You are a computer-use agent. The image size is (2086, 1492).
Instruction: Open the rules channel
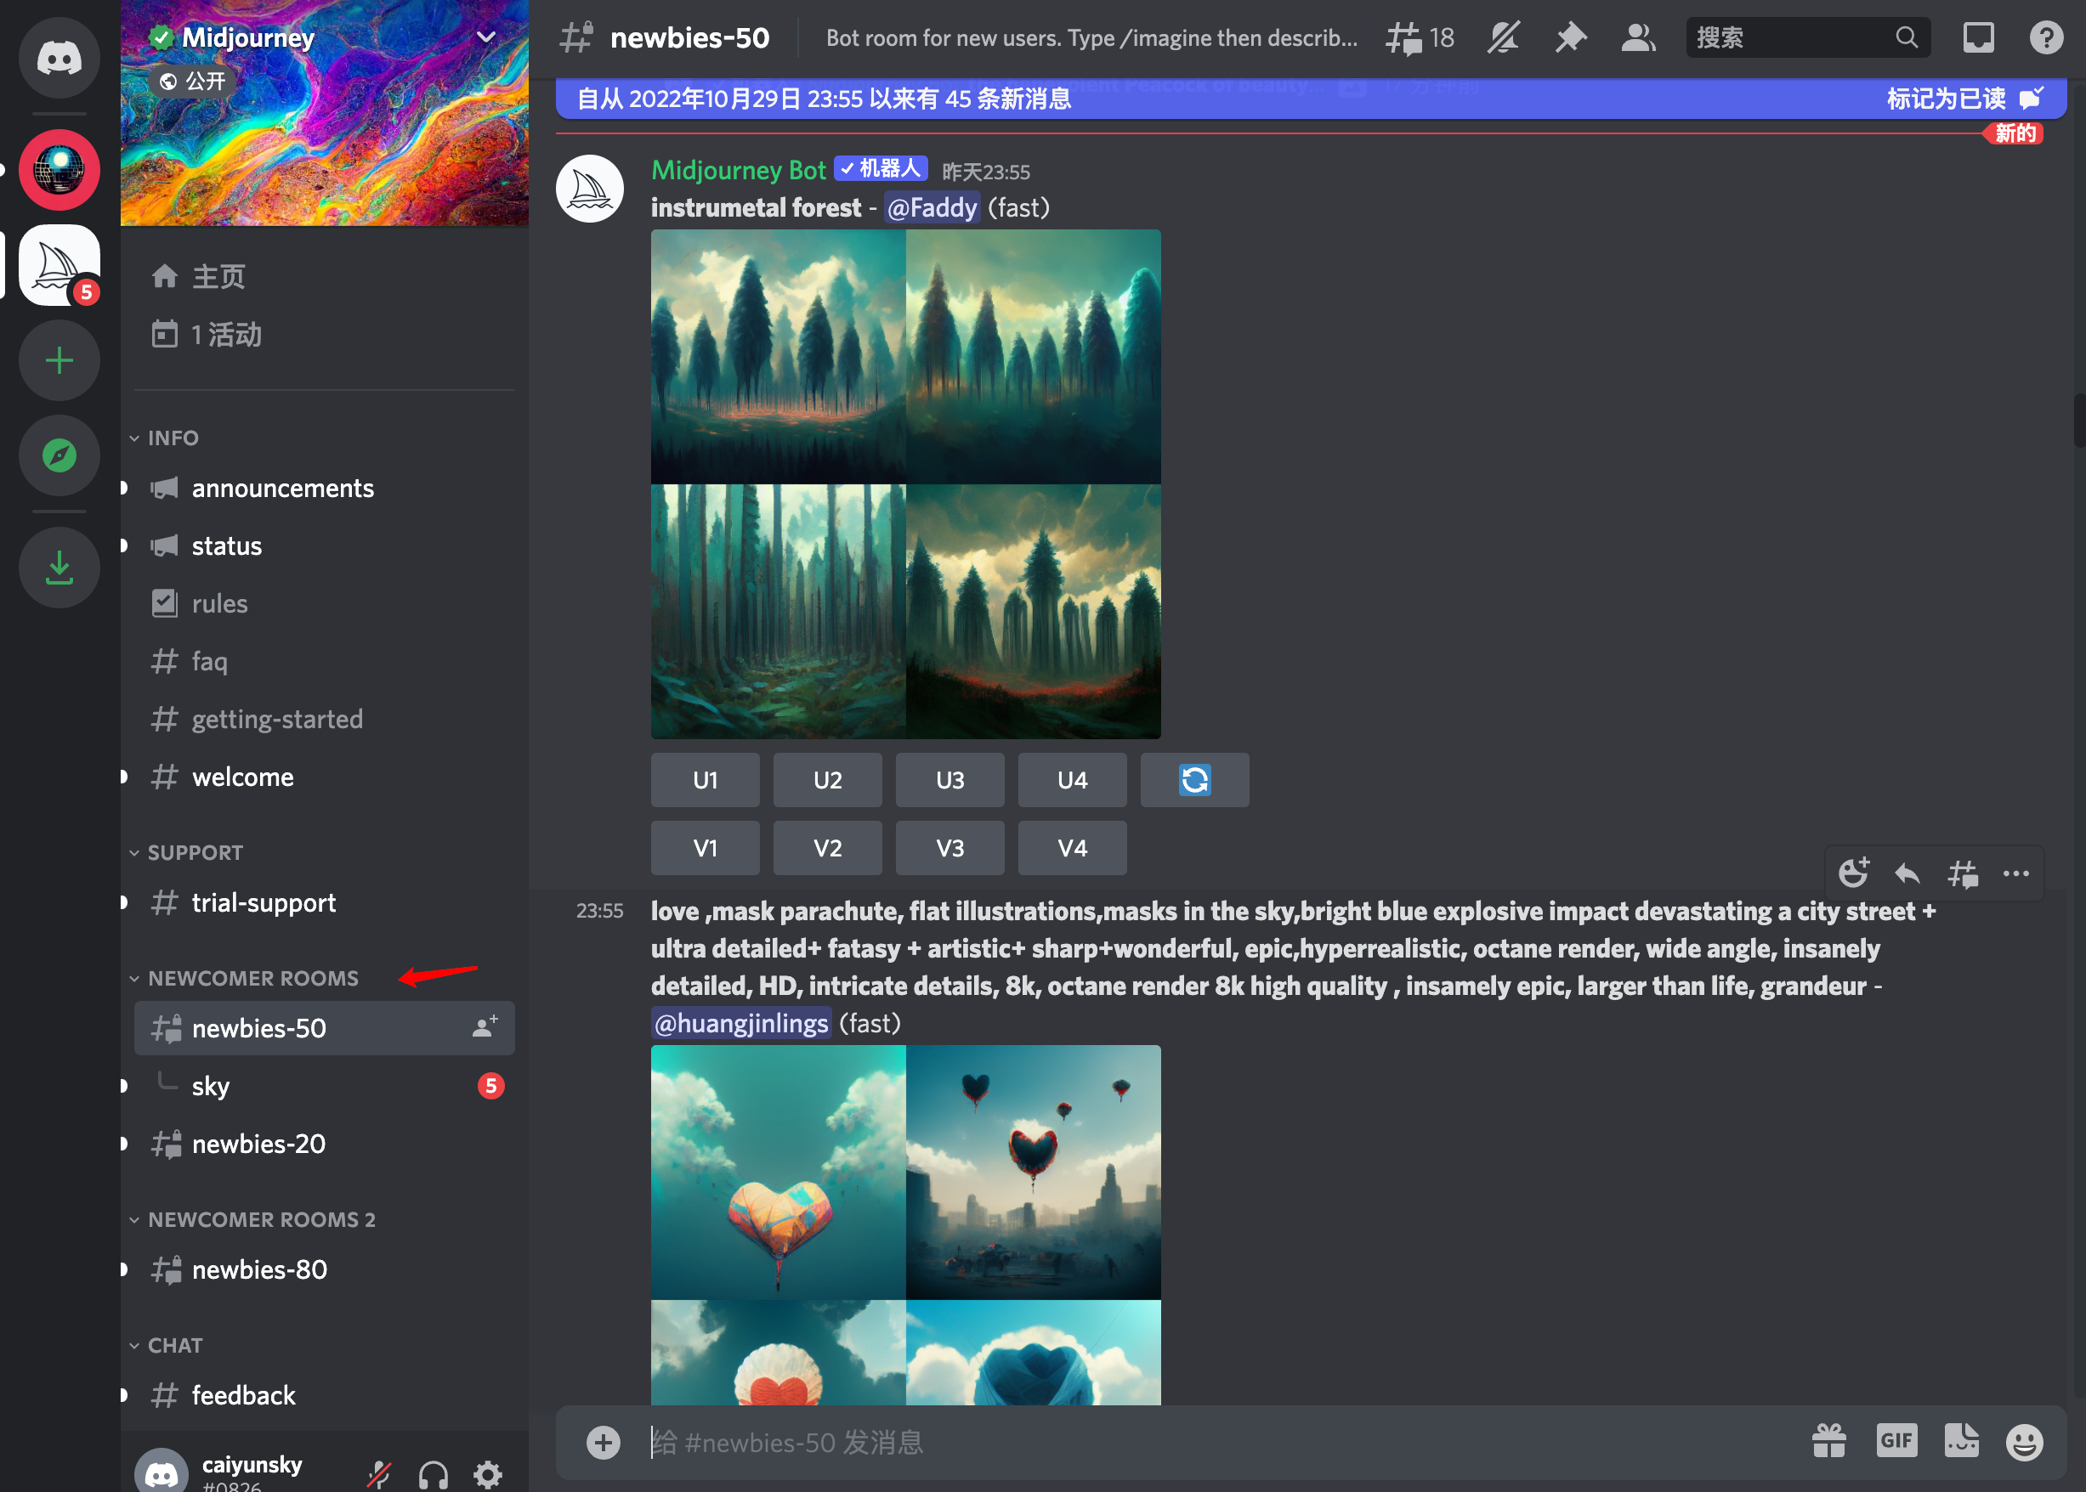point(325,603)
